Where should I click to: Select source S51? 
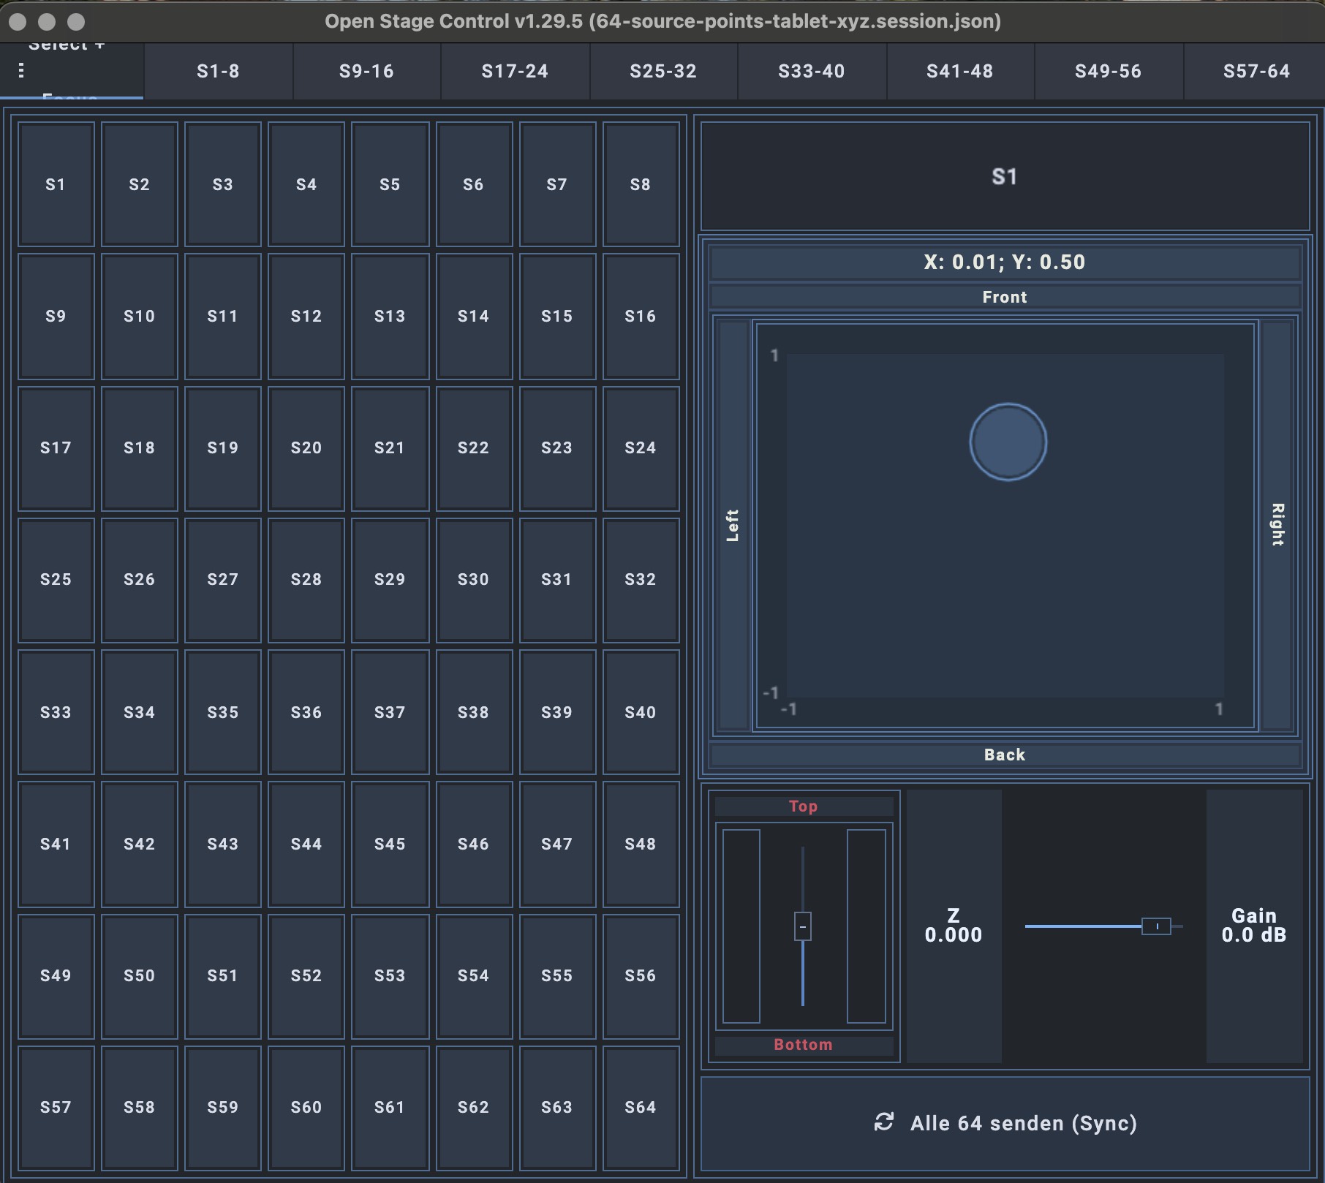click(223, 975)
